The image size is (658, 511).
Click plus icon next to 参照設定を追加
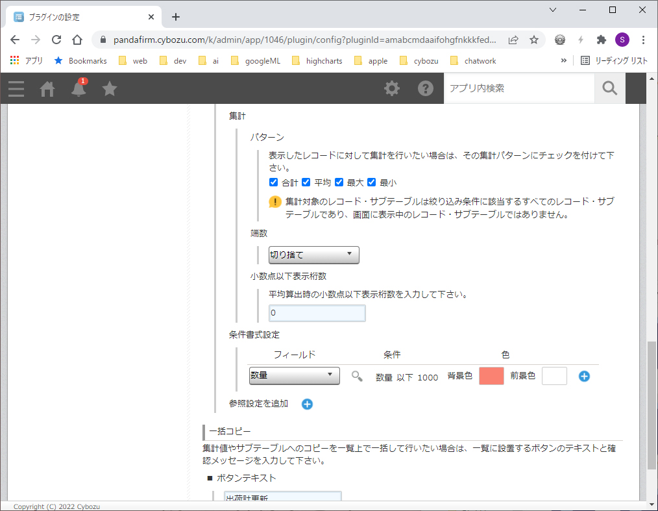pos(307,404)
